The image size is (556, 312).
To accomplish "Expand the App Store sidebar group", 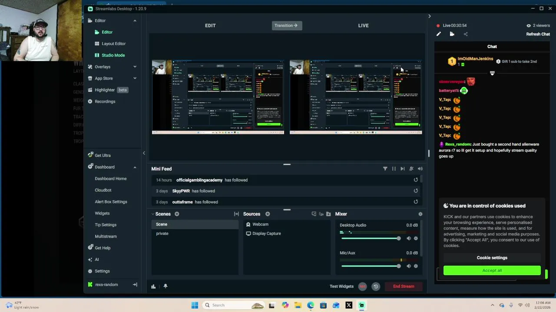I will click(x=135, y=78).
